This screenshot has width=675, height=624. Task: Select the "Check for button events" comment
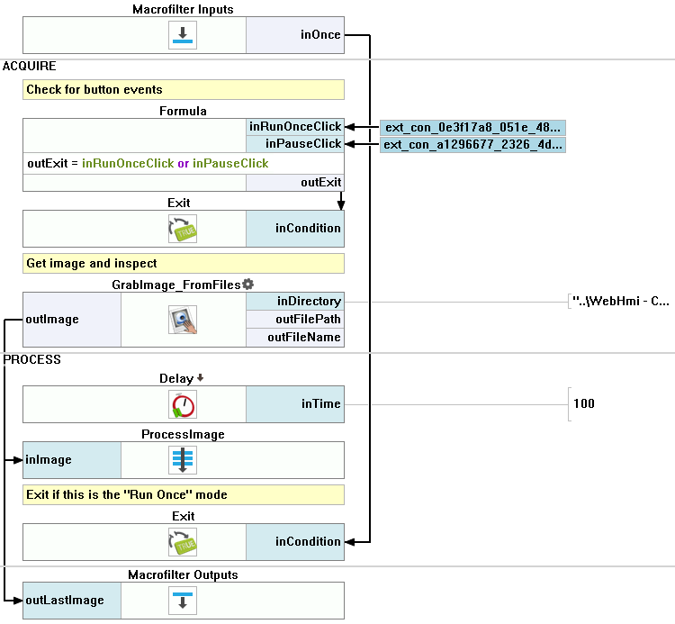(x=184, y=89)
